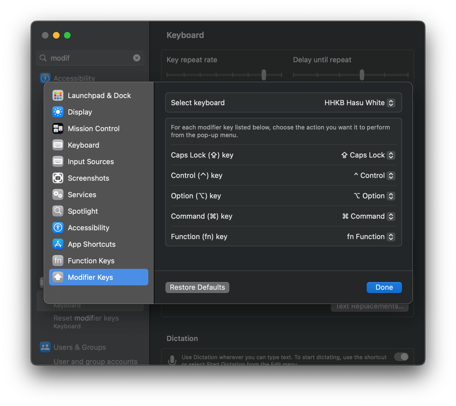Open Mission Control settings via its icon
The width and height of the screenshot is (456, 406).
click(58, 128)
